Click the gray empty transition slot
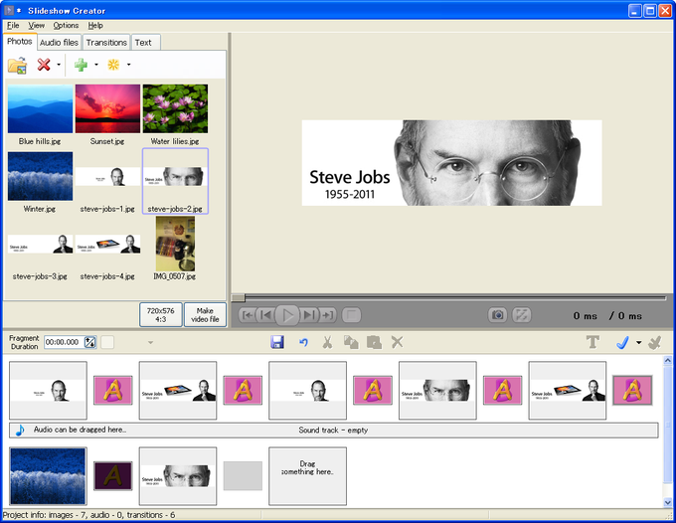676x523 pixels. [243, 476]
